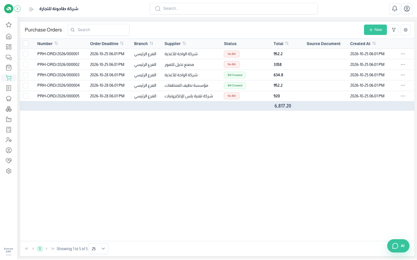The width and height of the screenshot is (417, 260).
Task: Open actions menu for order 000005
Action: (x=403, y=96)
